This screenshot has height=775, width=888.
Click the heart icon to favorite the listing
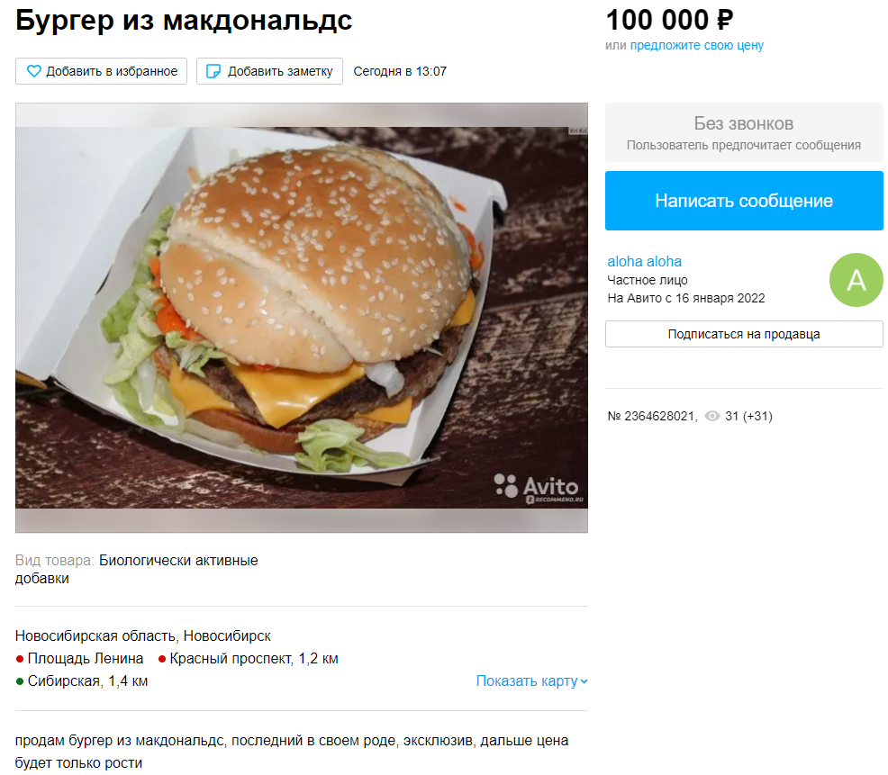pyautogui.click(x=34, y=71)
